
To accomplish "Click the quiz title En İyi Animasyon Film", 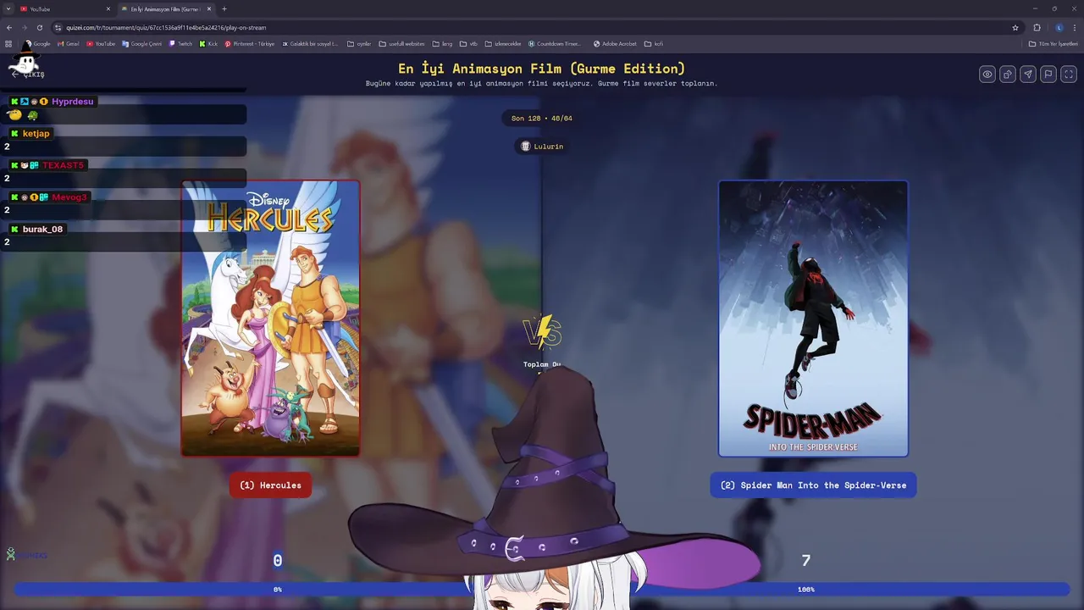I will 542,69.
